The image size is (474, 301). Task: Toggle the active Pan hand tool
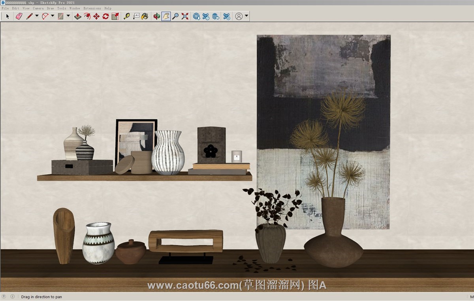point(166,16)
